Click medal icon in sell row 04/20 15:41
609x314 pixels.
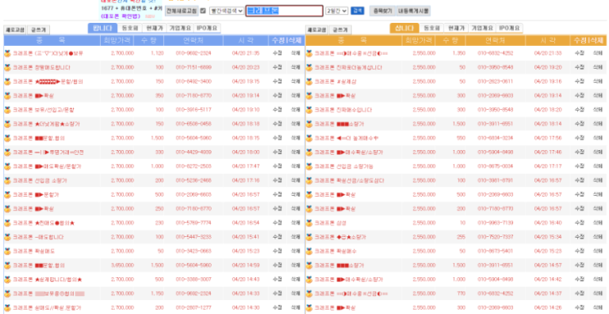(x=7, y=237)
